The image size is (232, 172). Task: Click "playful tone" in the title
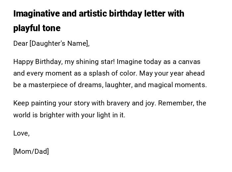37,28
